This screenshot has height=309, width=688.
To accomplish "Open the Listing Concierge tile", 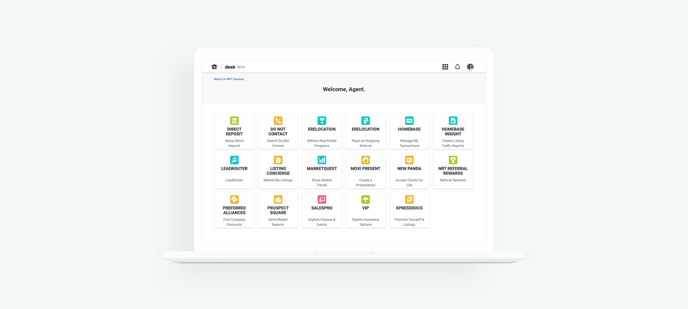I will coord(278,171).
